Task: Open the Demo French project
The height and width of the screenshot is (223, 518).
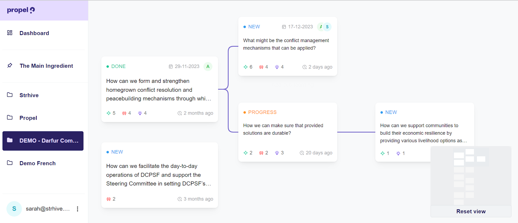Action: click(37, 163)
